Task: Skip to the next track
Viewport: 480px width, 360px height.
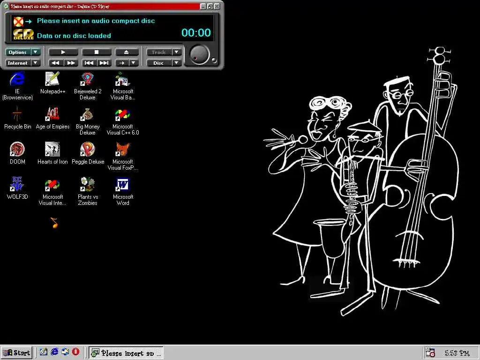Action: 104,63
